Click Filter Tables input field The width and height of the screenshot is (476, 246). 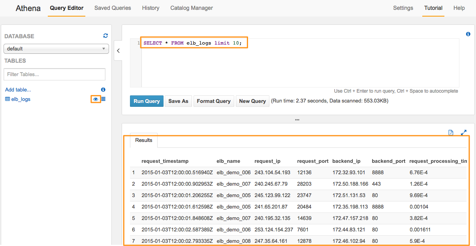pos(55,74)
